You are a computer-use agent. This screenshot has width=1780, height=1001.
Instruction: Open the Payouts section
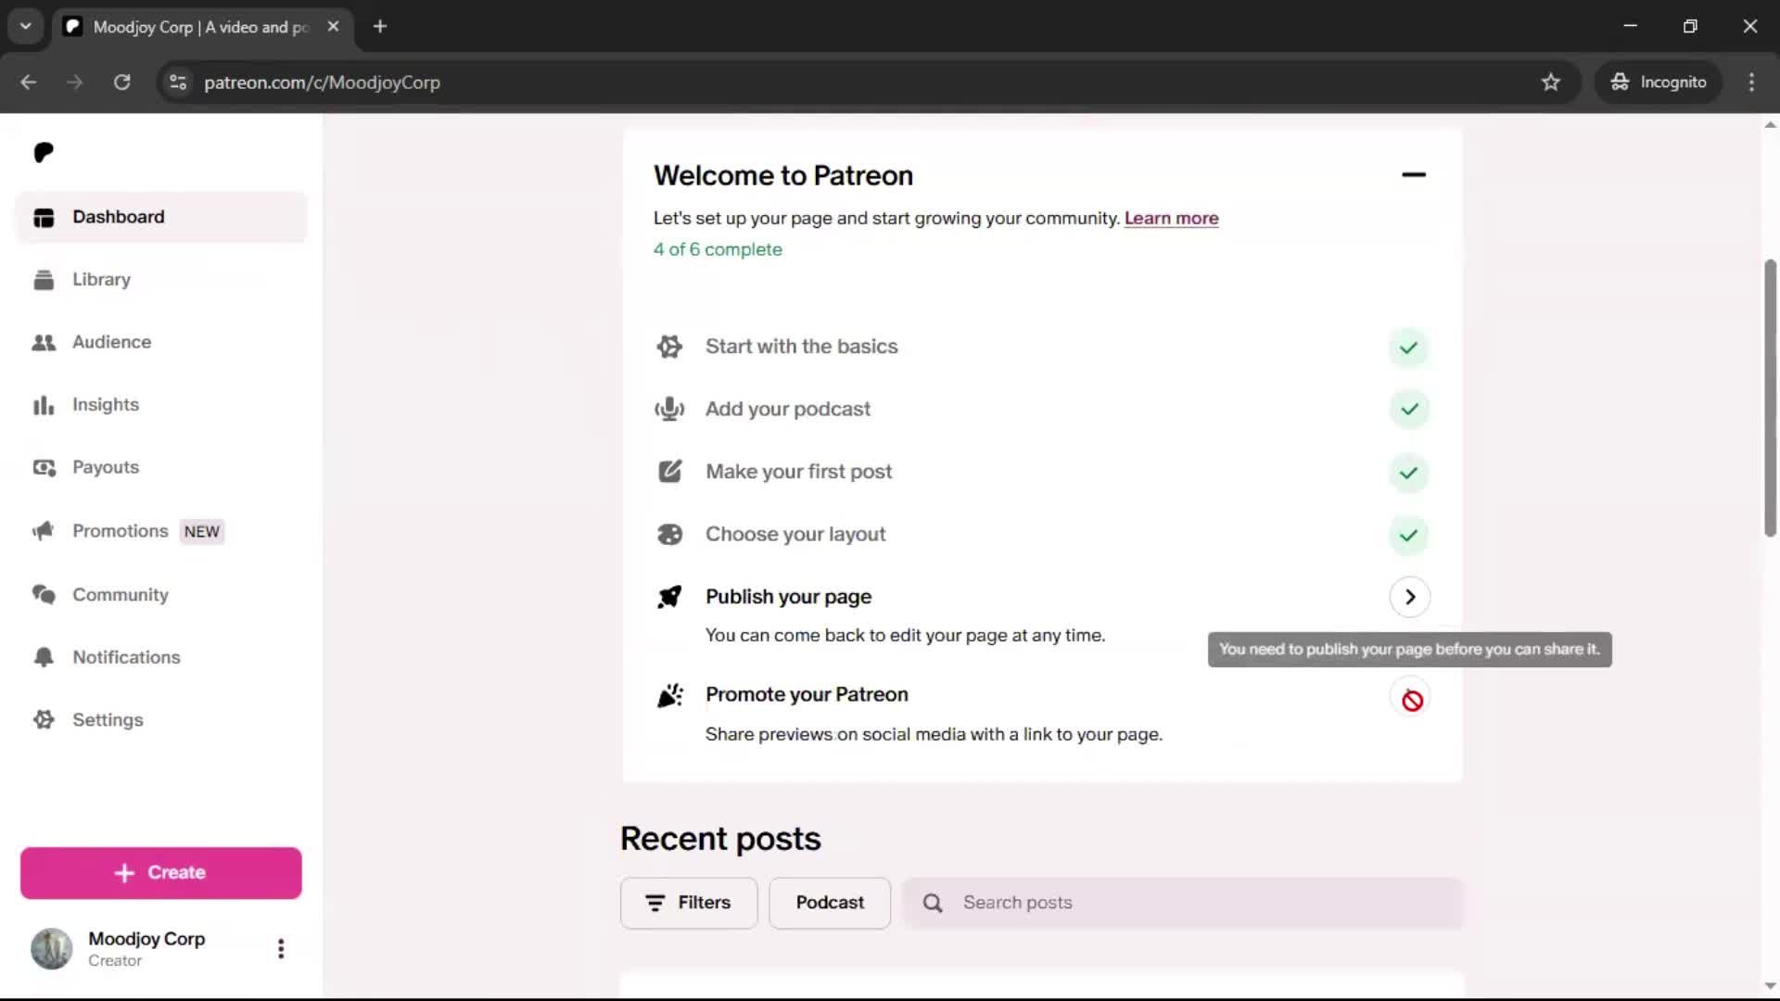[160, 467]
